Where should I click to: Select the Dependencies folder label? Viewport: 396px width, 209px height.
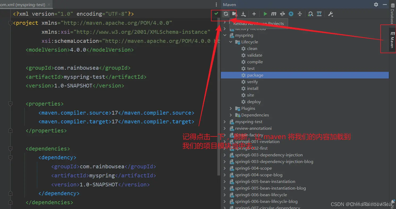pos(255,115)
